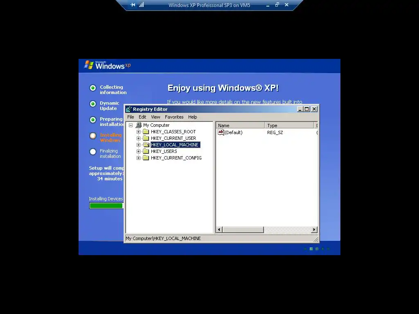Open the View menu in Registry Editor
419x314 pixels.
click(x=155, y=117)
